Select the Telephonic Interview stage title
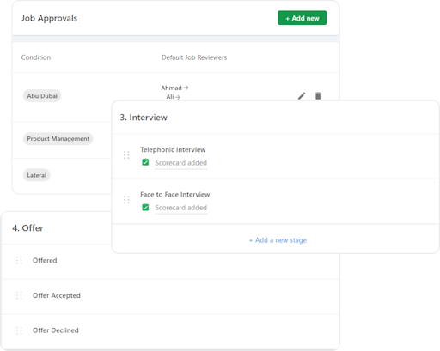Viewport: 440px width, 351px height. 173,149
